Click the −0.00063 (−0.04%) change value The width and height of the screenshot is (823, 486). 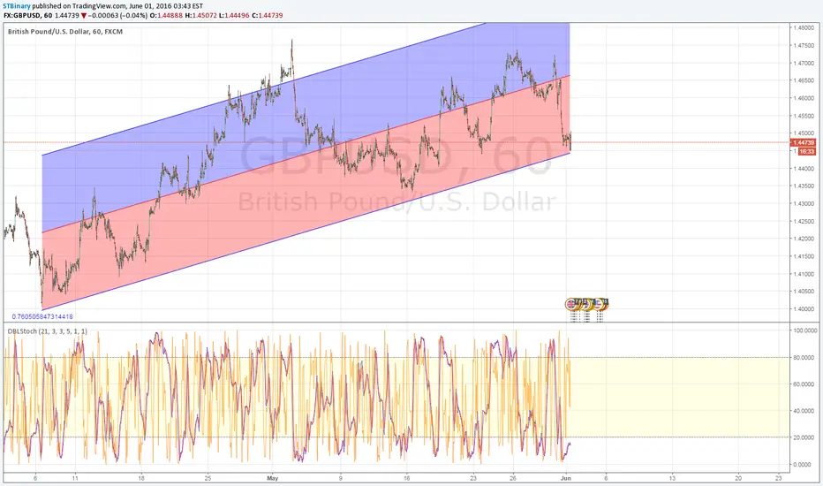(x=117, y=16)
